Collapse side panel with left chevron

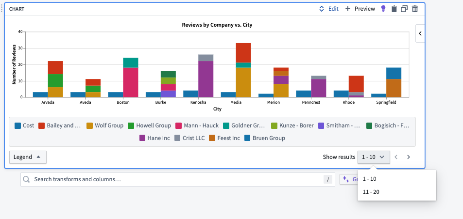pos(420,33)
